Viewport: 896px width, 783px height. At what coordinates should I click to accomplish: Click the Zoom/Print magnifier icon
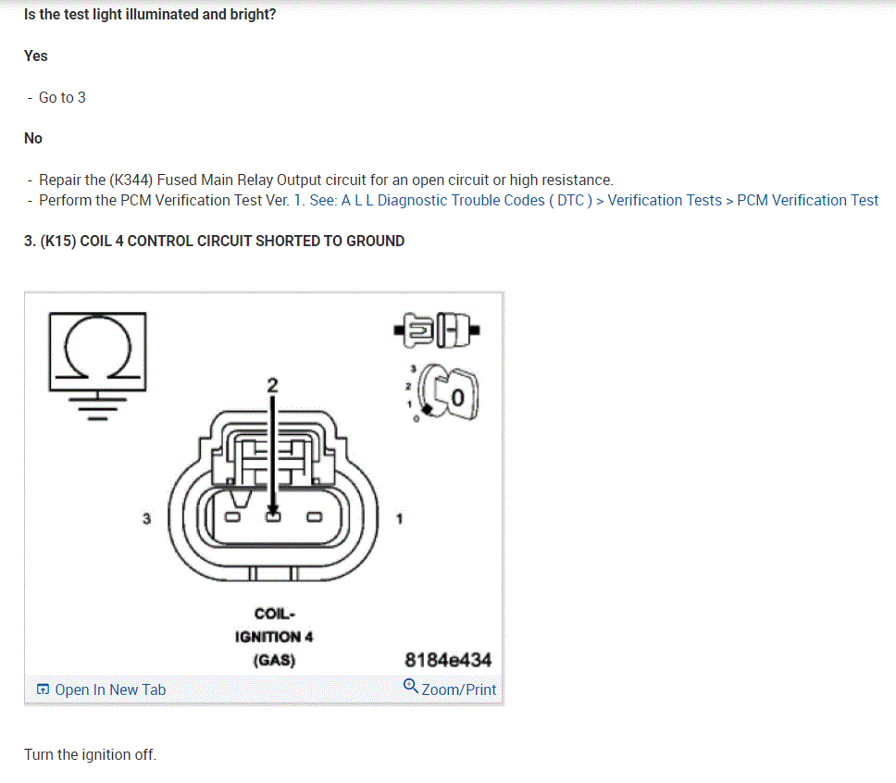click(x=410, y=686)
